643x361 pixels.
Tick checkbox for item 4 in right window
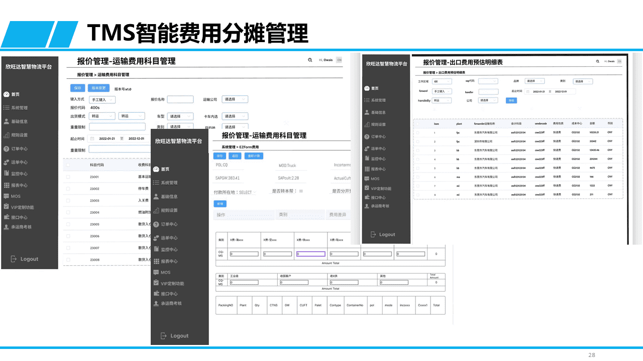click(418, 159)
